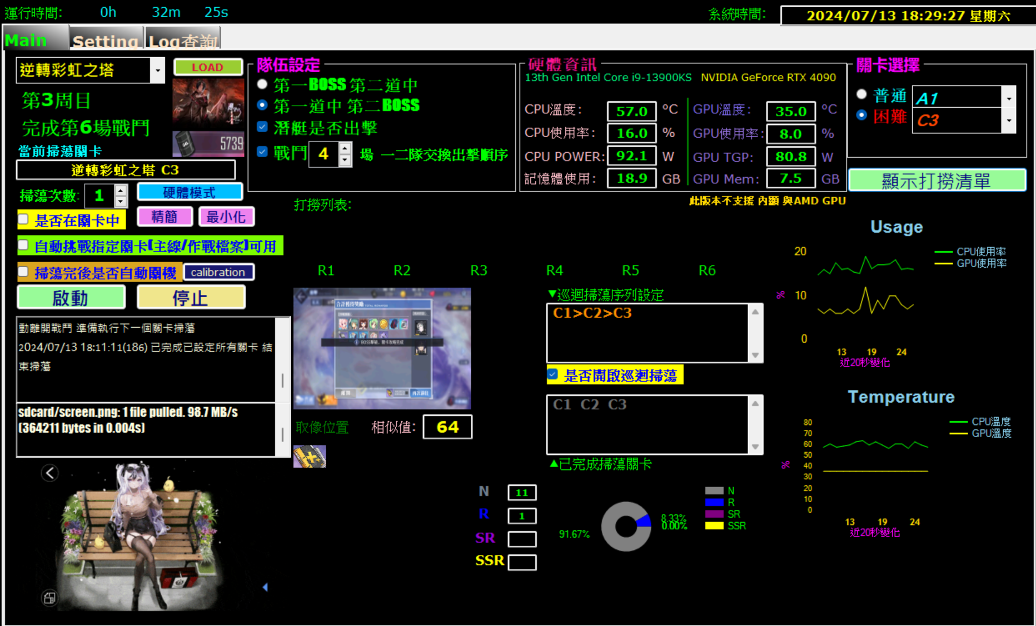The width and height of the screenshot is (1036, 626).
Task: Increase the 戰鬥 battle count stepper
Action: [345, 148]
